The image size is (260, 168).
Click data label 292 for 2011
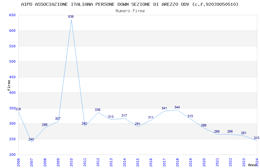(84, 123)
